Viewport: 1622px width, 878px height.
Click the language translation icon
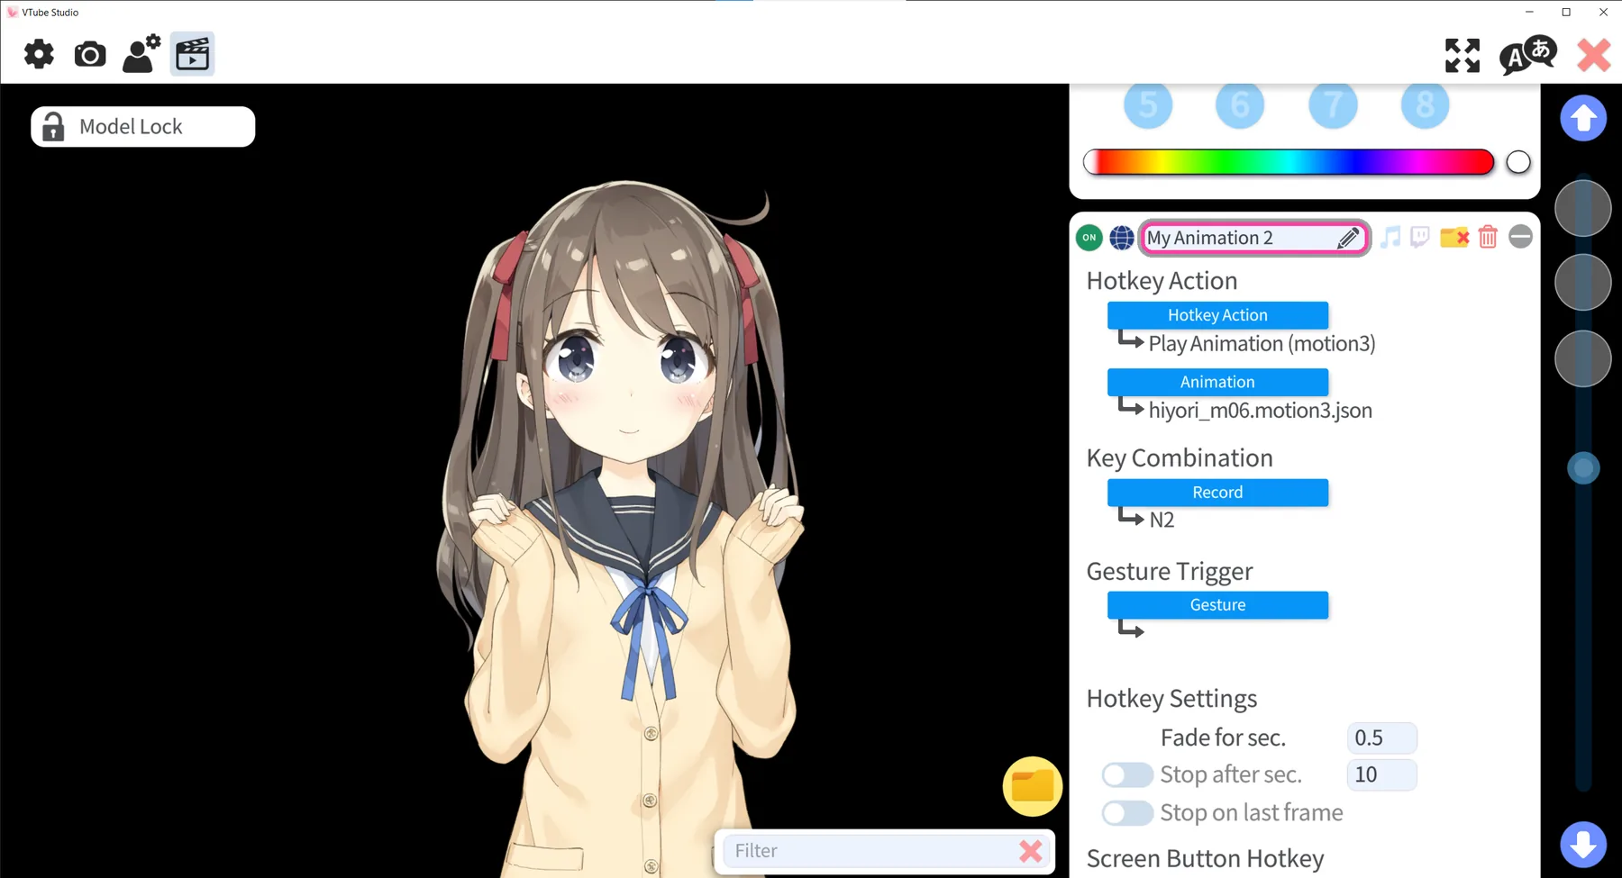1528,55
